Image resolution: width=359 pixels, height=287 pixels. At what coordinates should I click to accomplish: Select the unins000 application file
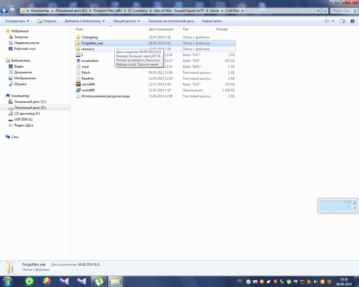pyautogui.click(x=156, y=90)
